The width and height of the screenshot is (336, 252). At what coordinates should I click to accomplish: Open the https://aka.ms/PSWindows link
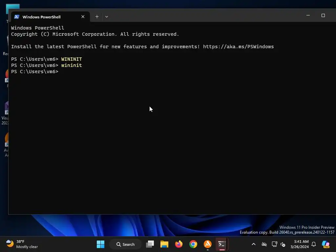[238, 47]
